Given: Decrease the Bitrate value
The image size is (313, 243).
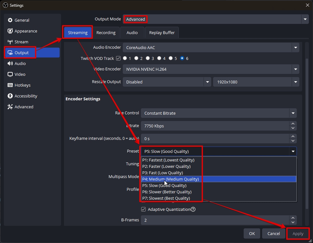Looking at the screenshot, I should click(x=293, y=128).
